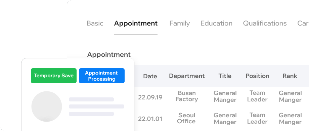Go to the Education tab
Viewport: 309px width, 131px height.
[x=216, y=23]
